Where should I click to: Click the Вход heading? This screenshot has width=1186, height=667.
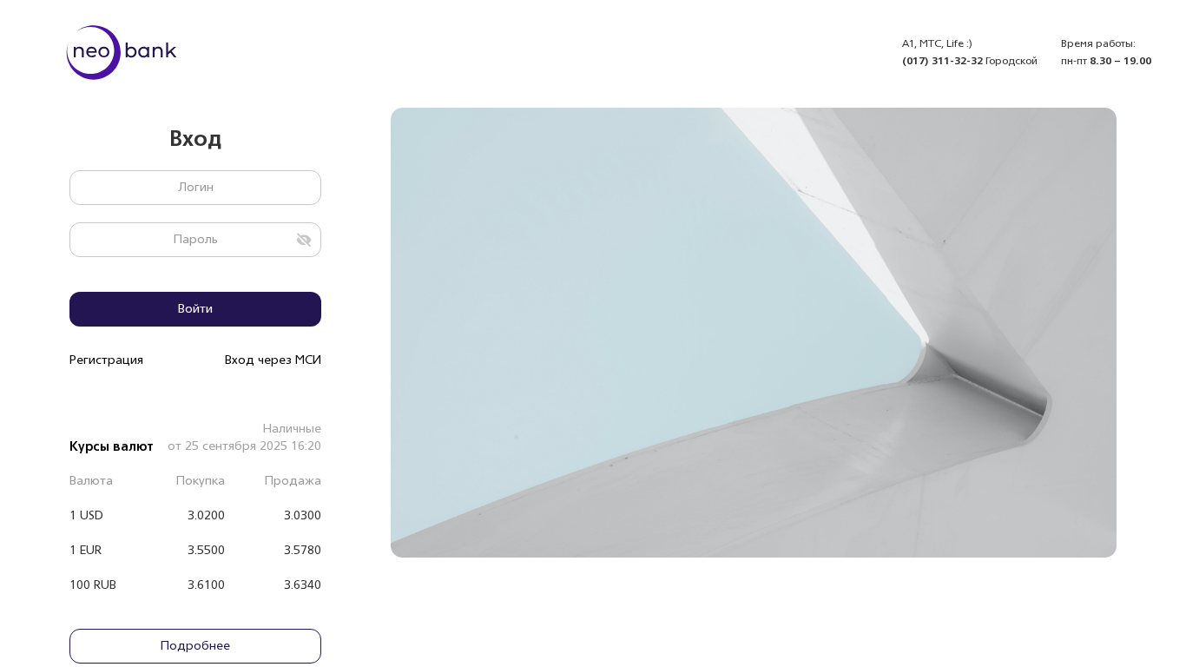[195, 139]
